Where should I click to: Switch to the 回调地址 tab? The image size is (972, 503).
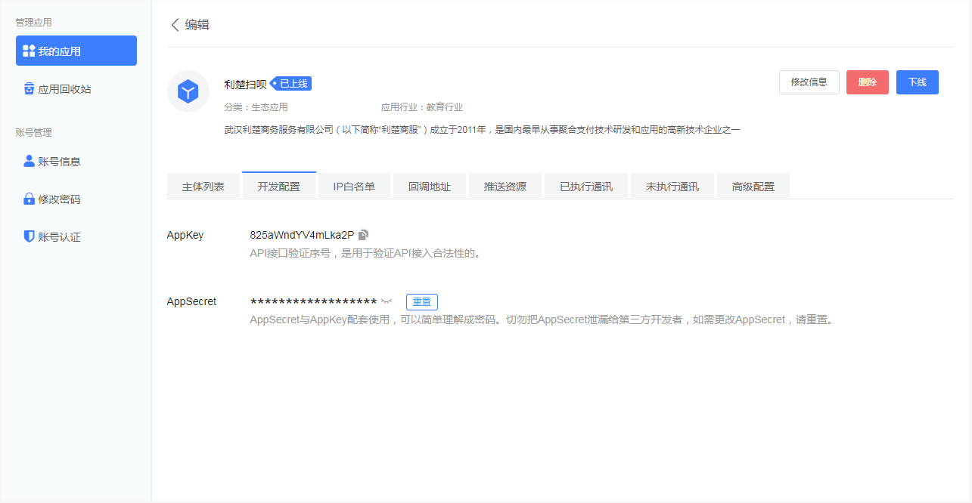pyautogui.click(x=430, y=185)
